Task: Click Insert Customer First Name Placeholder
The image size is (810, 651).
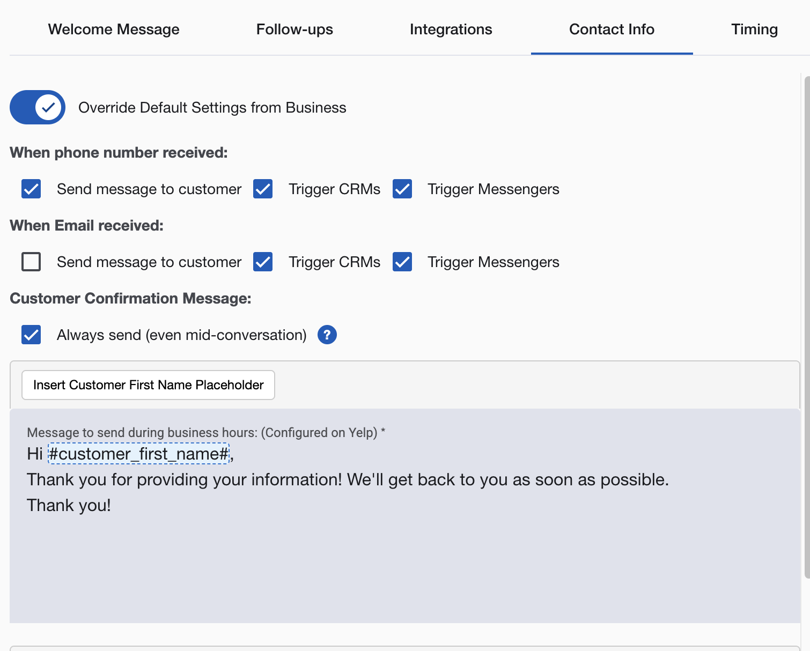Action: point(148,385)
